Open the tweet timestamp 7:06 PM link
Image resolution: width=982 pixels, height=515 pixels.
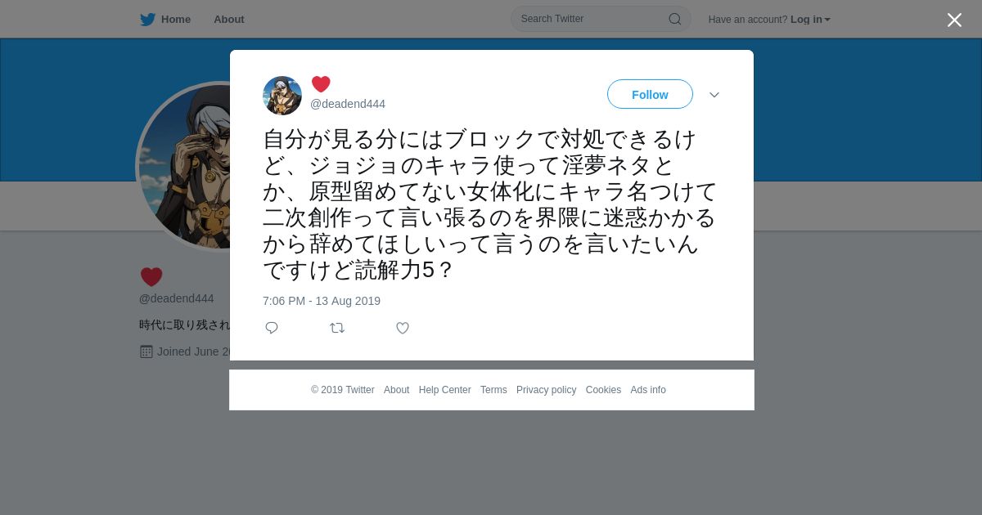click(x=322, y=301)
